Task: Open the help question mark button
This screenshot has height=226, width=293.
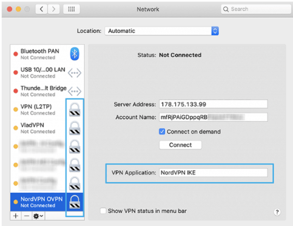Action: [x=277, y=212]
